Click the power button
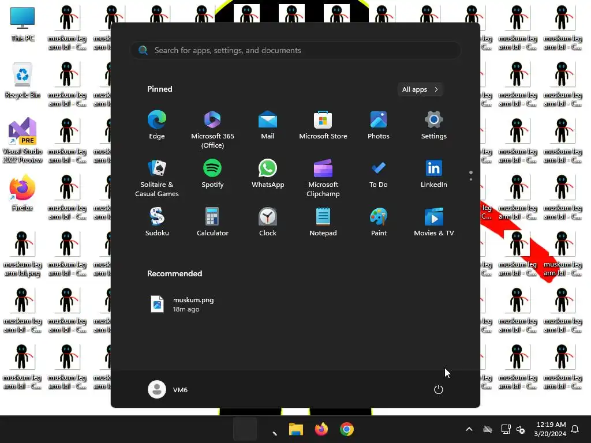Viewport: 591px width, 443px height. click(x=439, y=389)
